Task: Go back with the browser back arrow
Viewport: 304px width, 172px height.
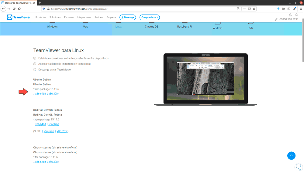Action: point(3,9)
